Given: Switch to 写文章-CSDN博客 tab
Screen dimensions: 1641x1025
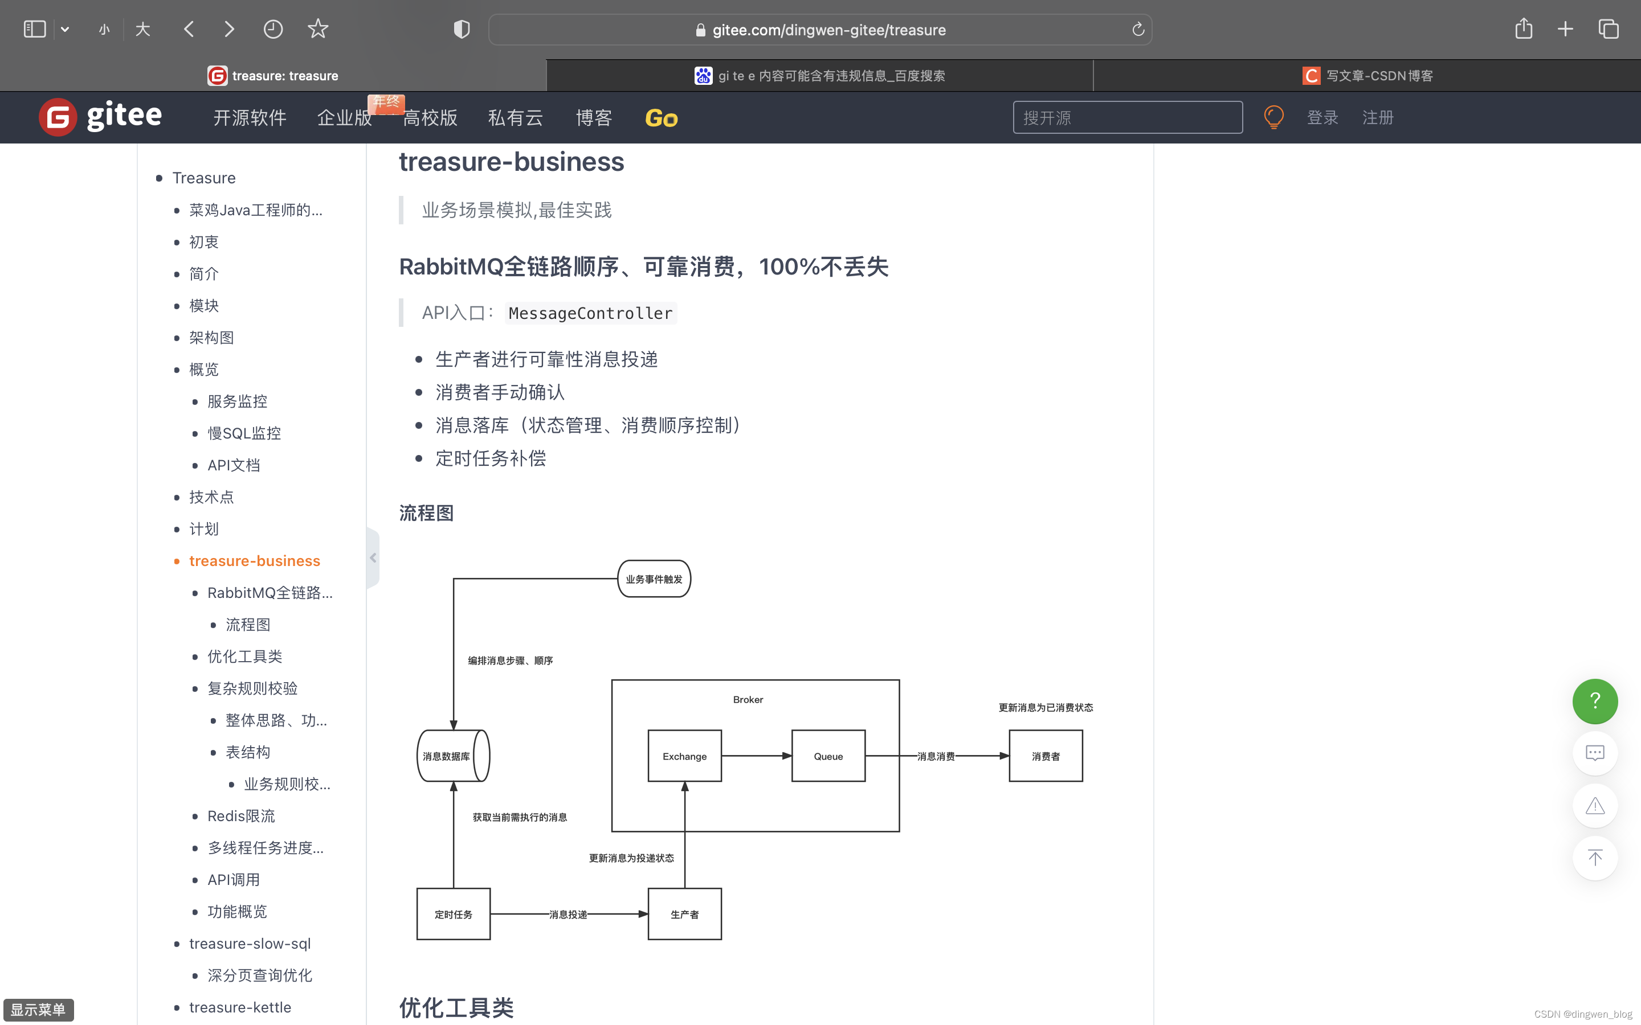Looking at the screenshot, I should (x=1367, y=75).
